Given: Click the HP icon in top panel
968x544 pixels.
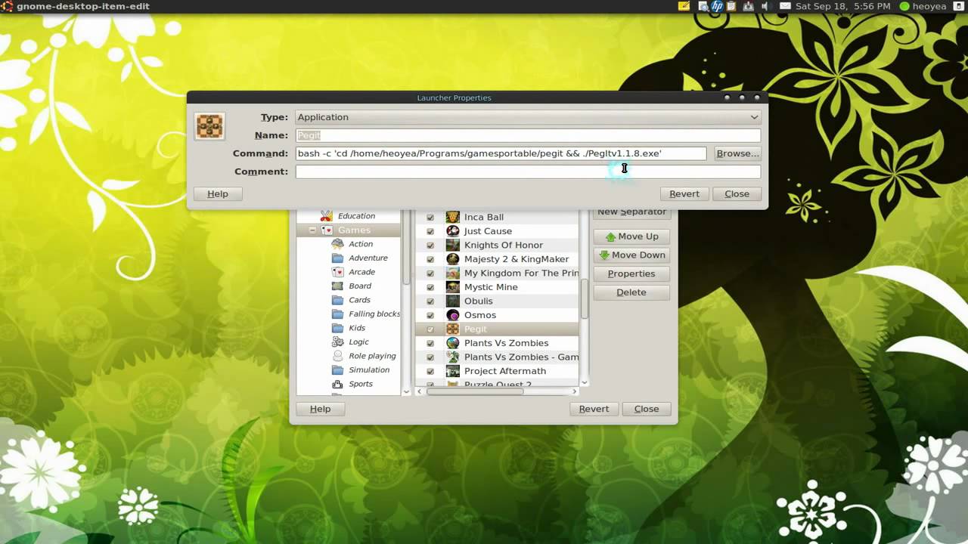Looking at the screenshot, I should coord(717,6).
